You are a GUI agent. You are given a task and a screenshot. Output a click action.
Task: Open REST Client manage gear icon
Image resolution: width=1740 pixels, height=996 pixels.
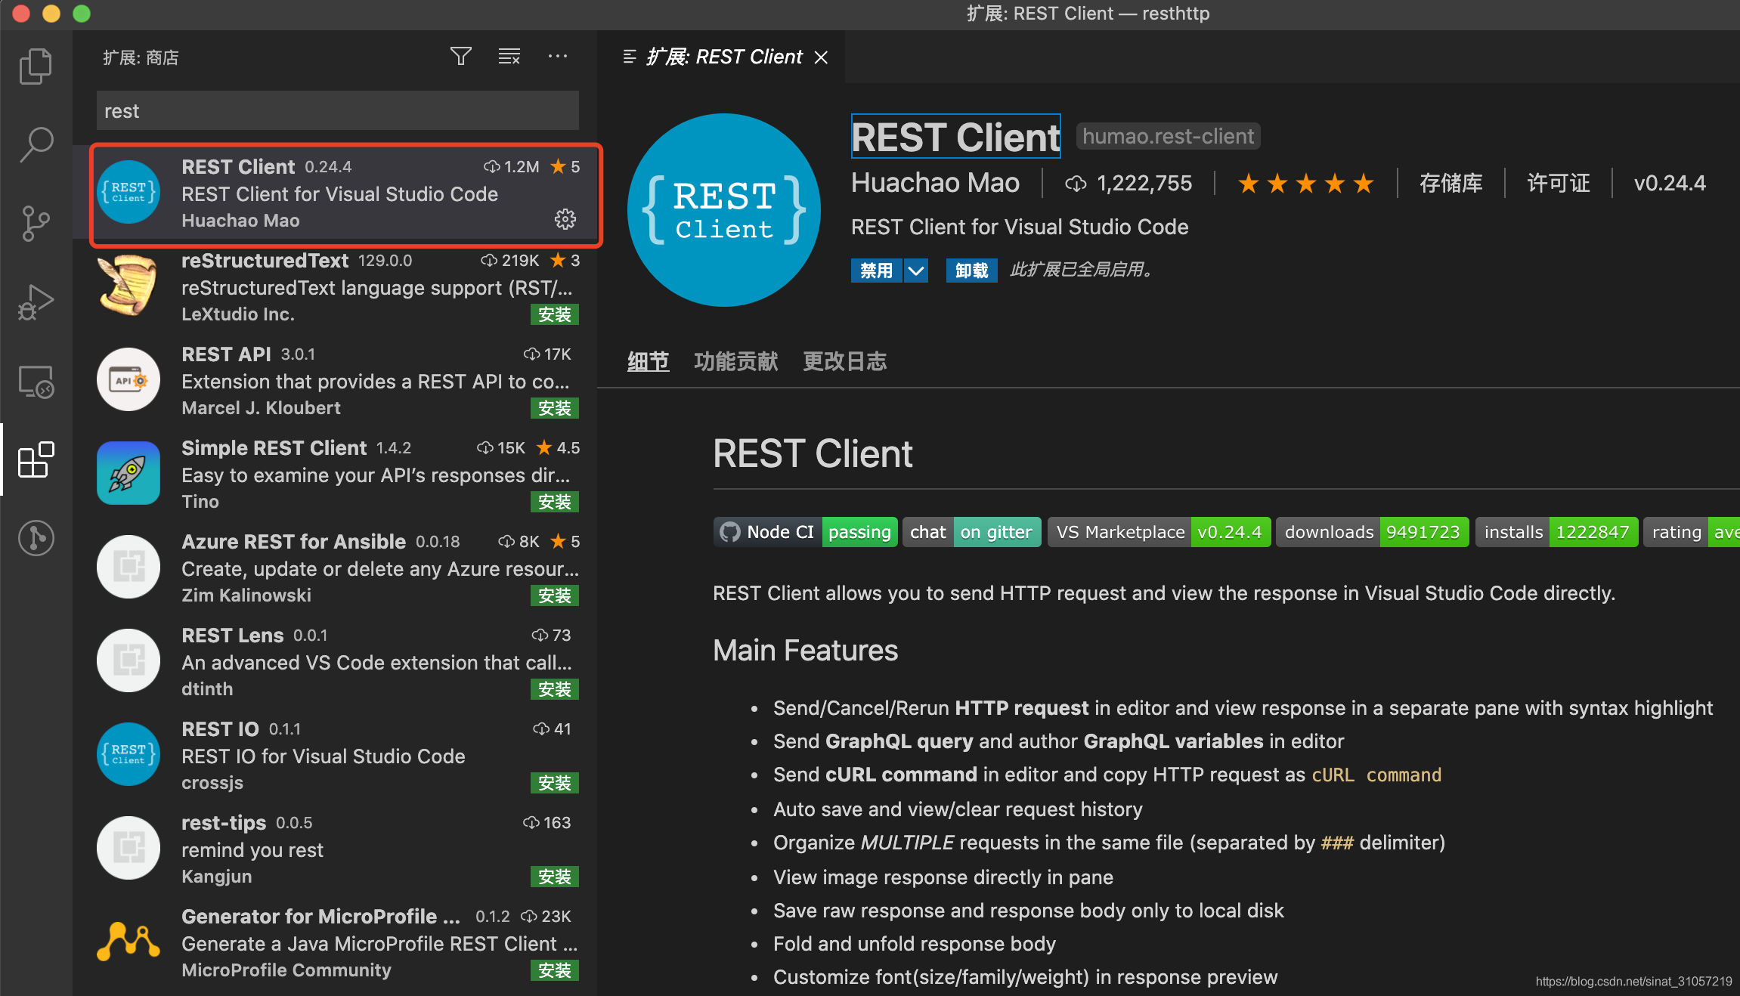click(x=565, y=220)
